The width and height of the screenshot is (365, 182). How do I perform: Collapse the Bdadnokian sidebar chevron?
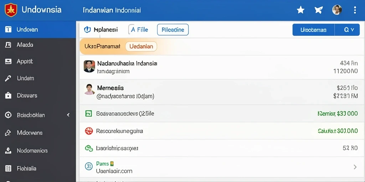click(x=68, y=115)
